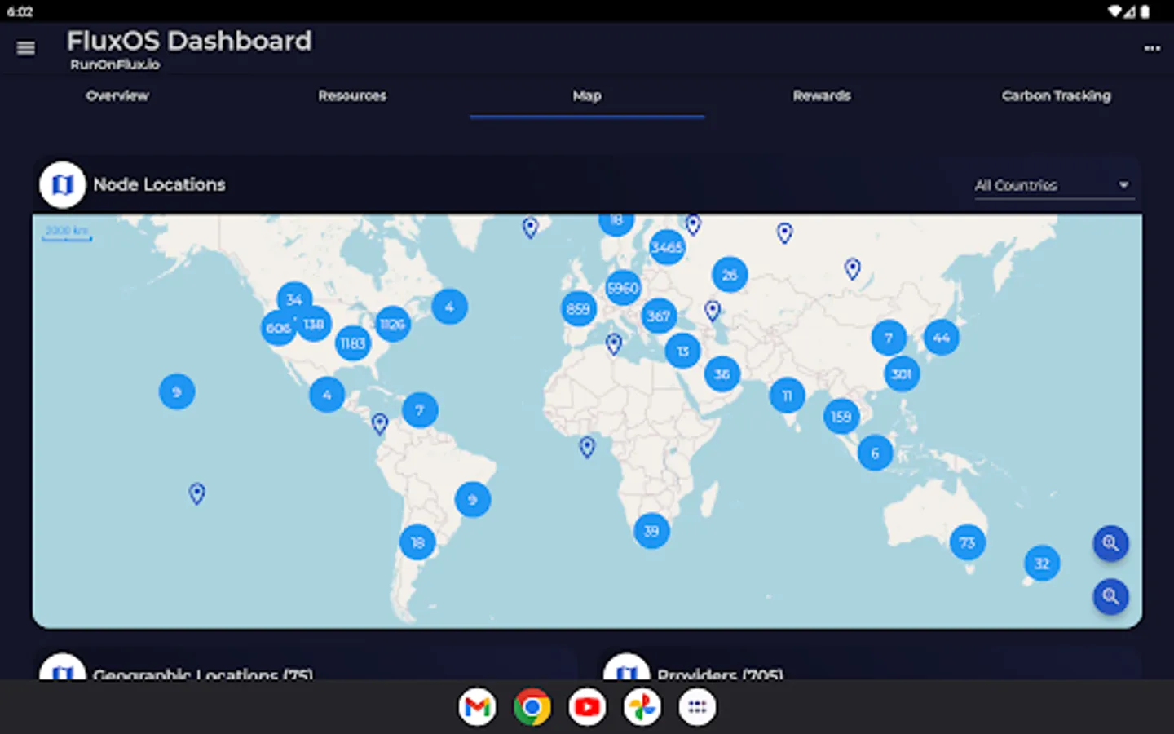Select the map pin over Colombia

(380, 424)
